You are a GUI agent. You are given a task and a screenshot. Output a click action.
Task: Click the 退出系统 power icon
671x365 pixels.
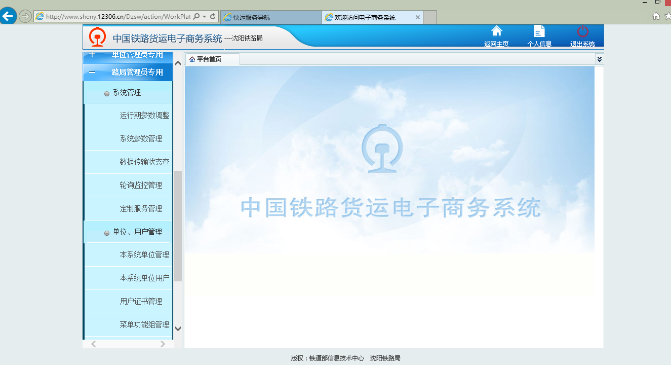coord(582,31)
